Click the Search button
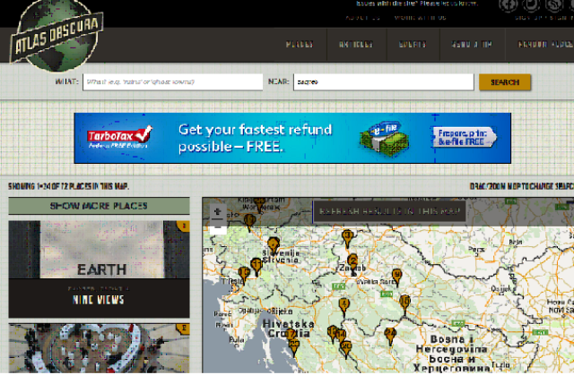Viewport: 574px width, 375px height. [505, 82]
